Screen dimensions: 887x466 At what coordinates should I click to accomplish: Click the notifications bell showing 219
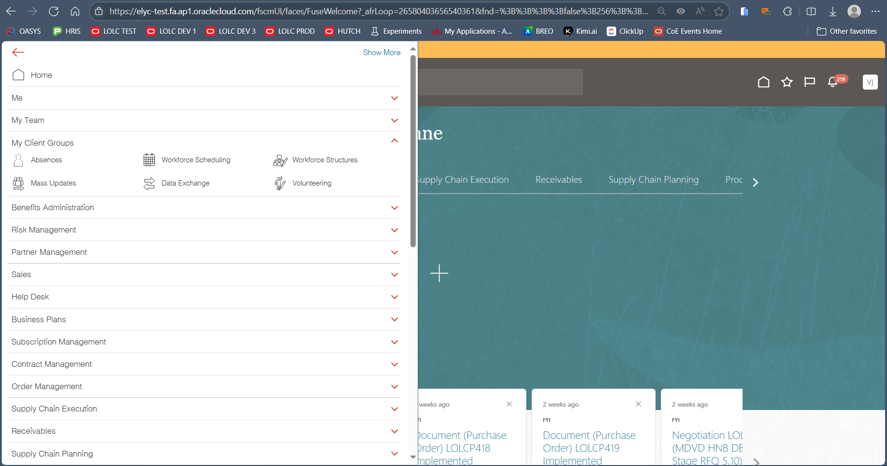[832, 82]
